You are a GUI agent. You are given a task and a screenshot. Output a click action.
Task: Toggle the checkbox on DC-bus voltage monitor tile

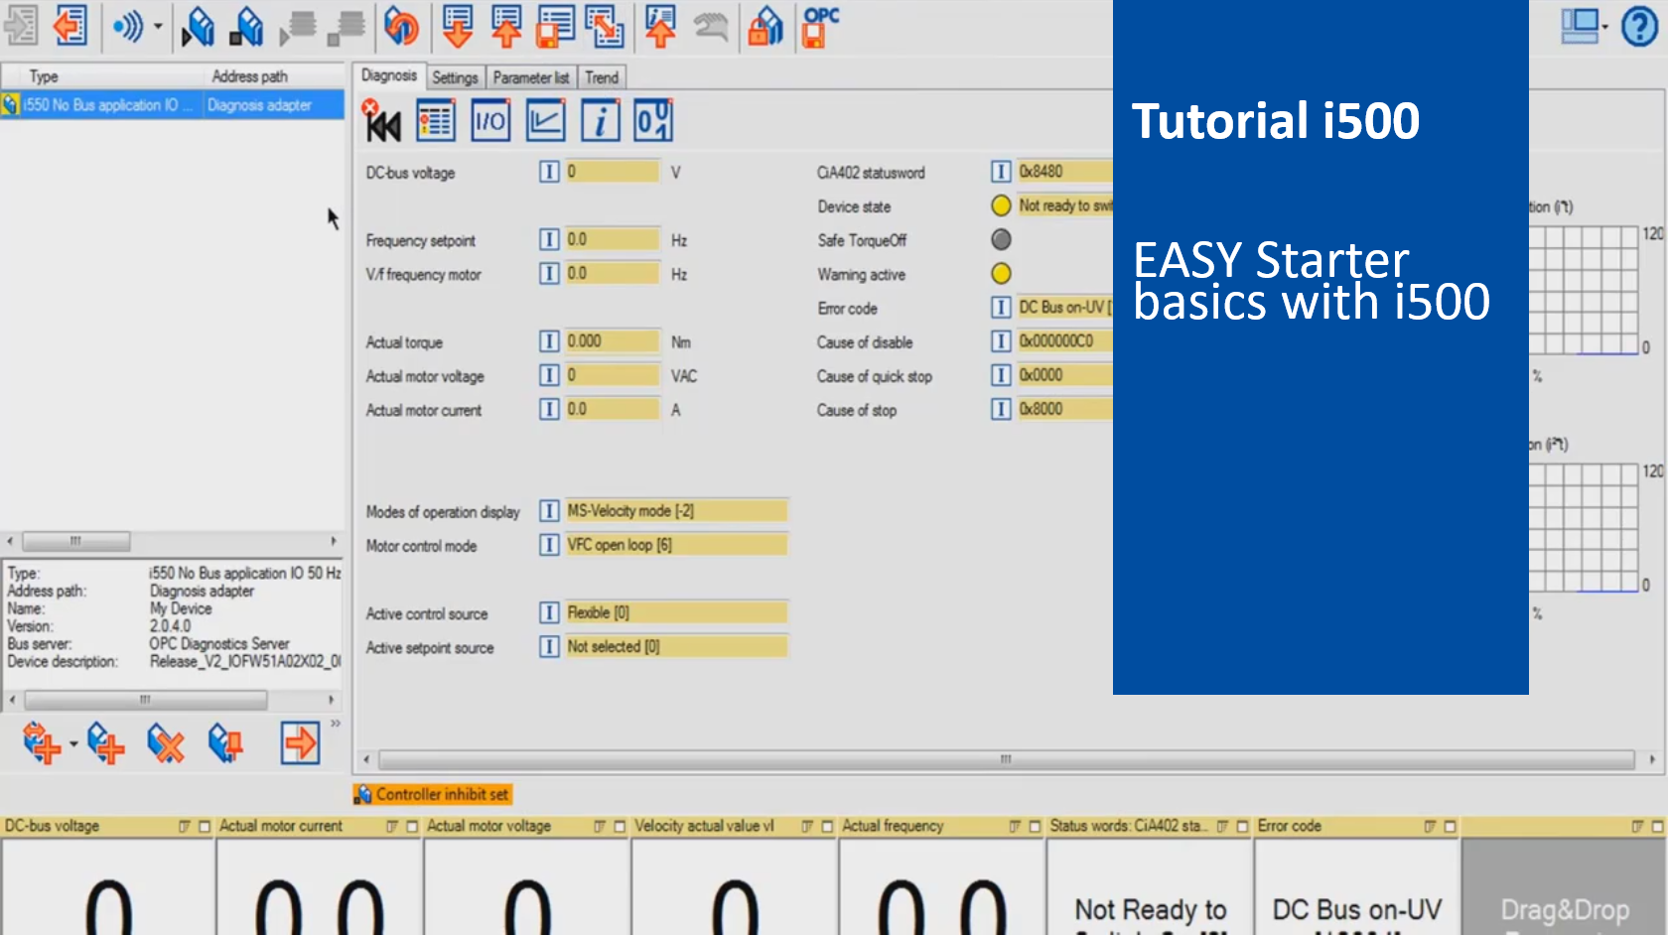click(204, 826)
